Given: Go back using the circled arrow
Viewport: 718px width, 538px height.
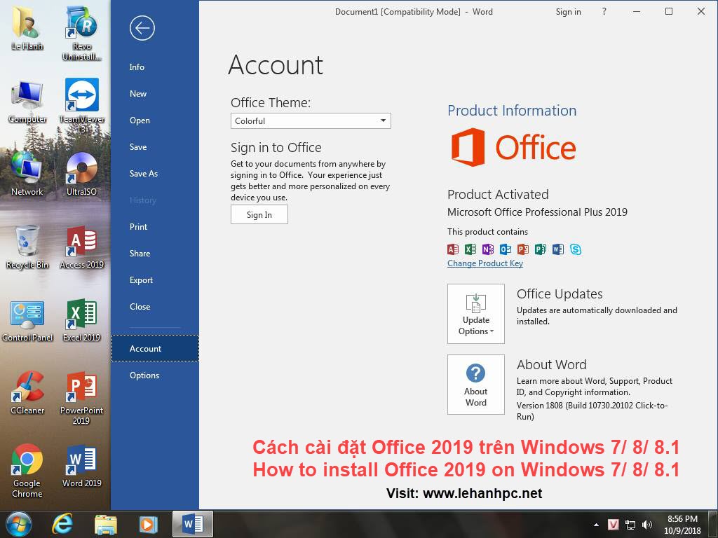Looking at the screenshot, I should click(x=142, y=28).
